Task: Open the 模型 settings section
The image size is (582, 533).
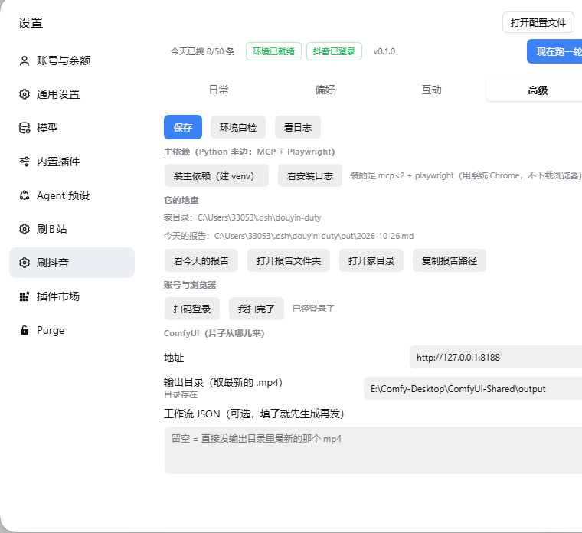Action: click(x=72, y=128)
